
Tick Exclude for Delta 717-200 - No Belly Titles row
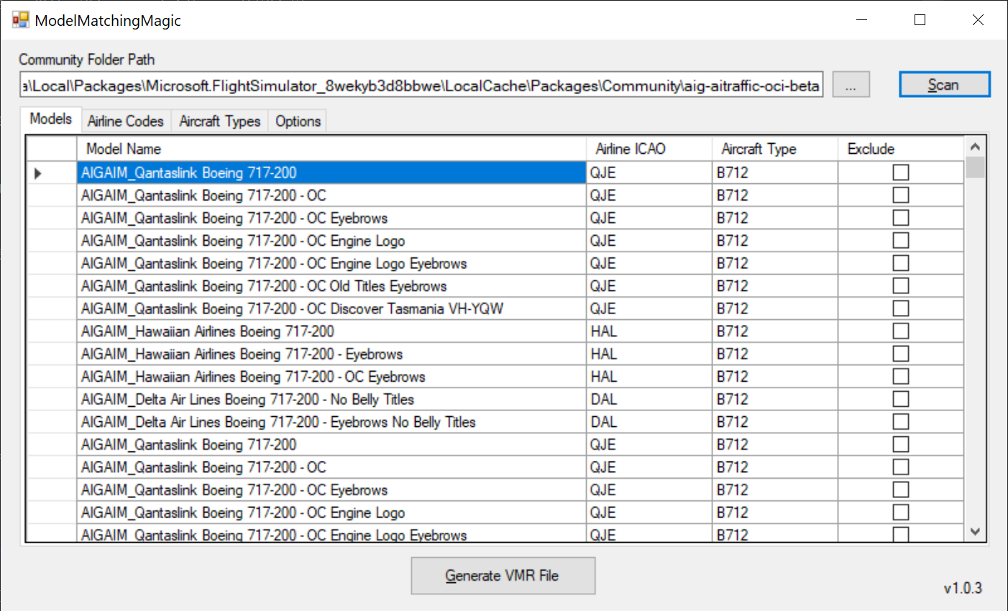pos(900,399)
